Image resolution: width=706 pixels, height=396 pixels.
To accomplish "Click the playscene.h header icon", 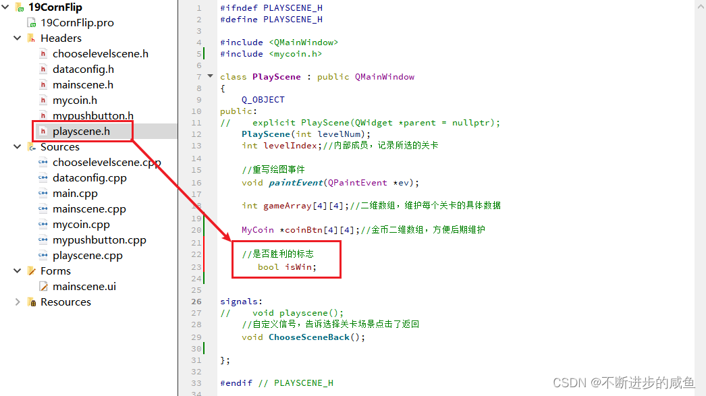I will click(43, 132).
